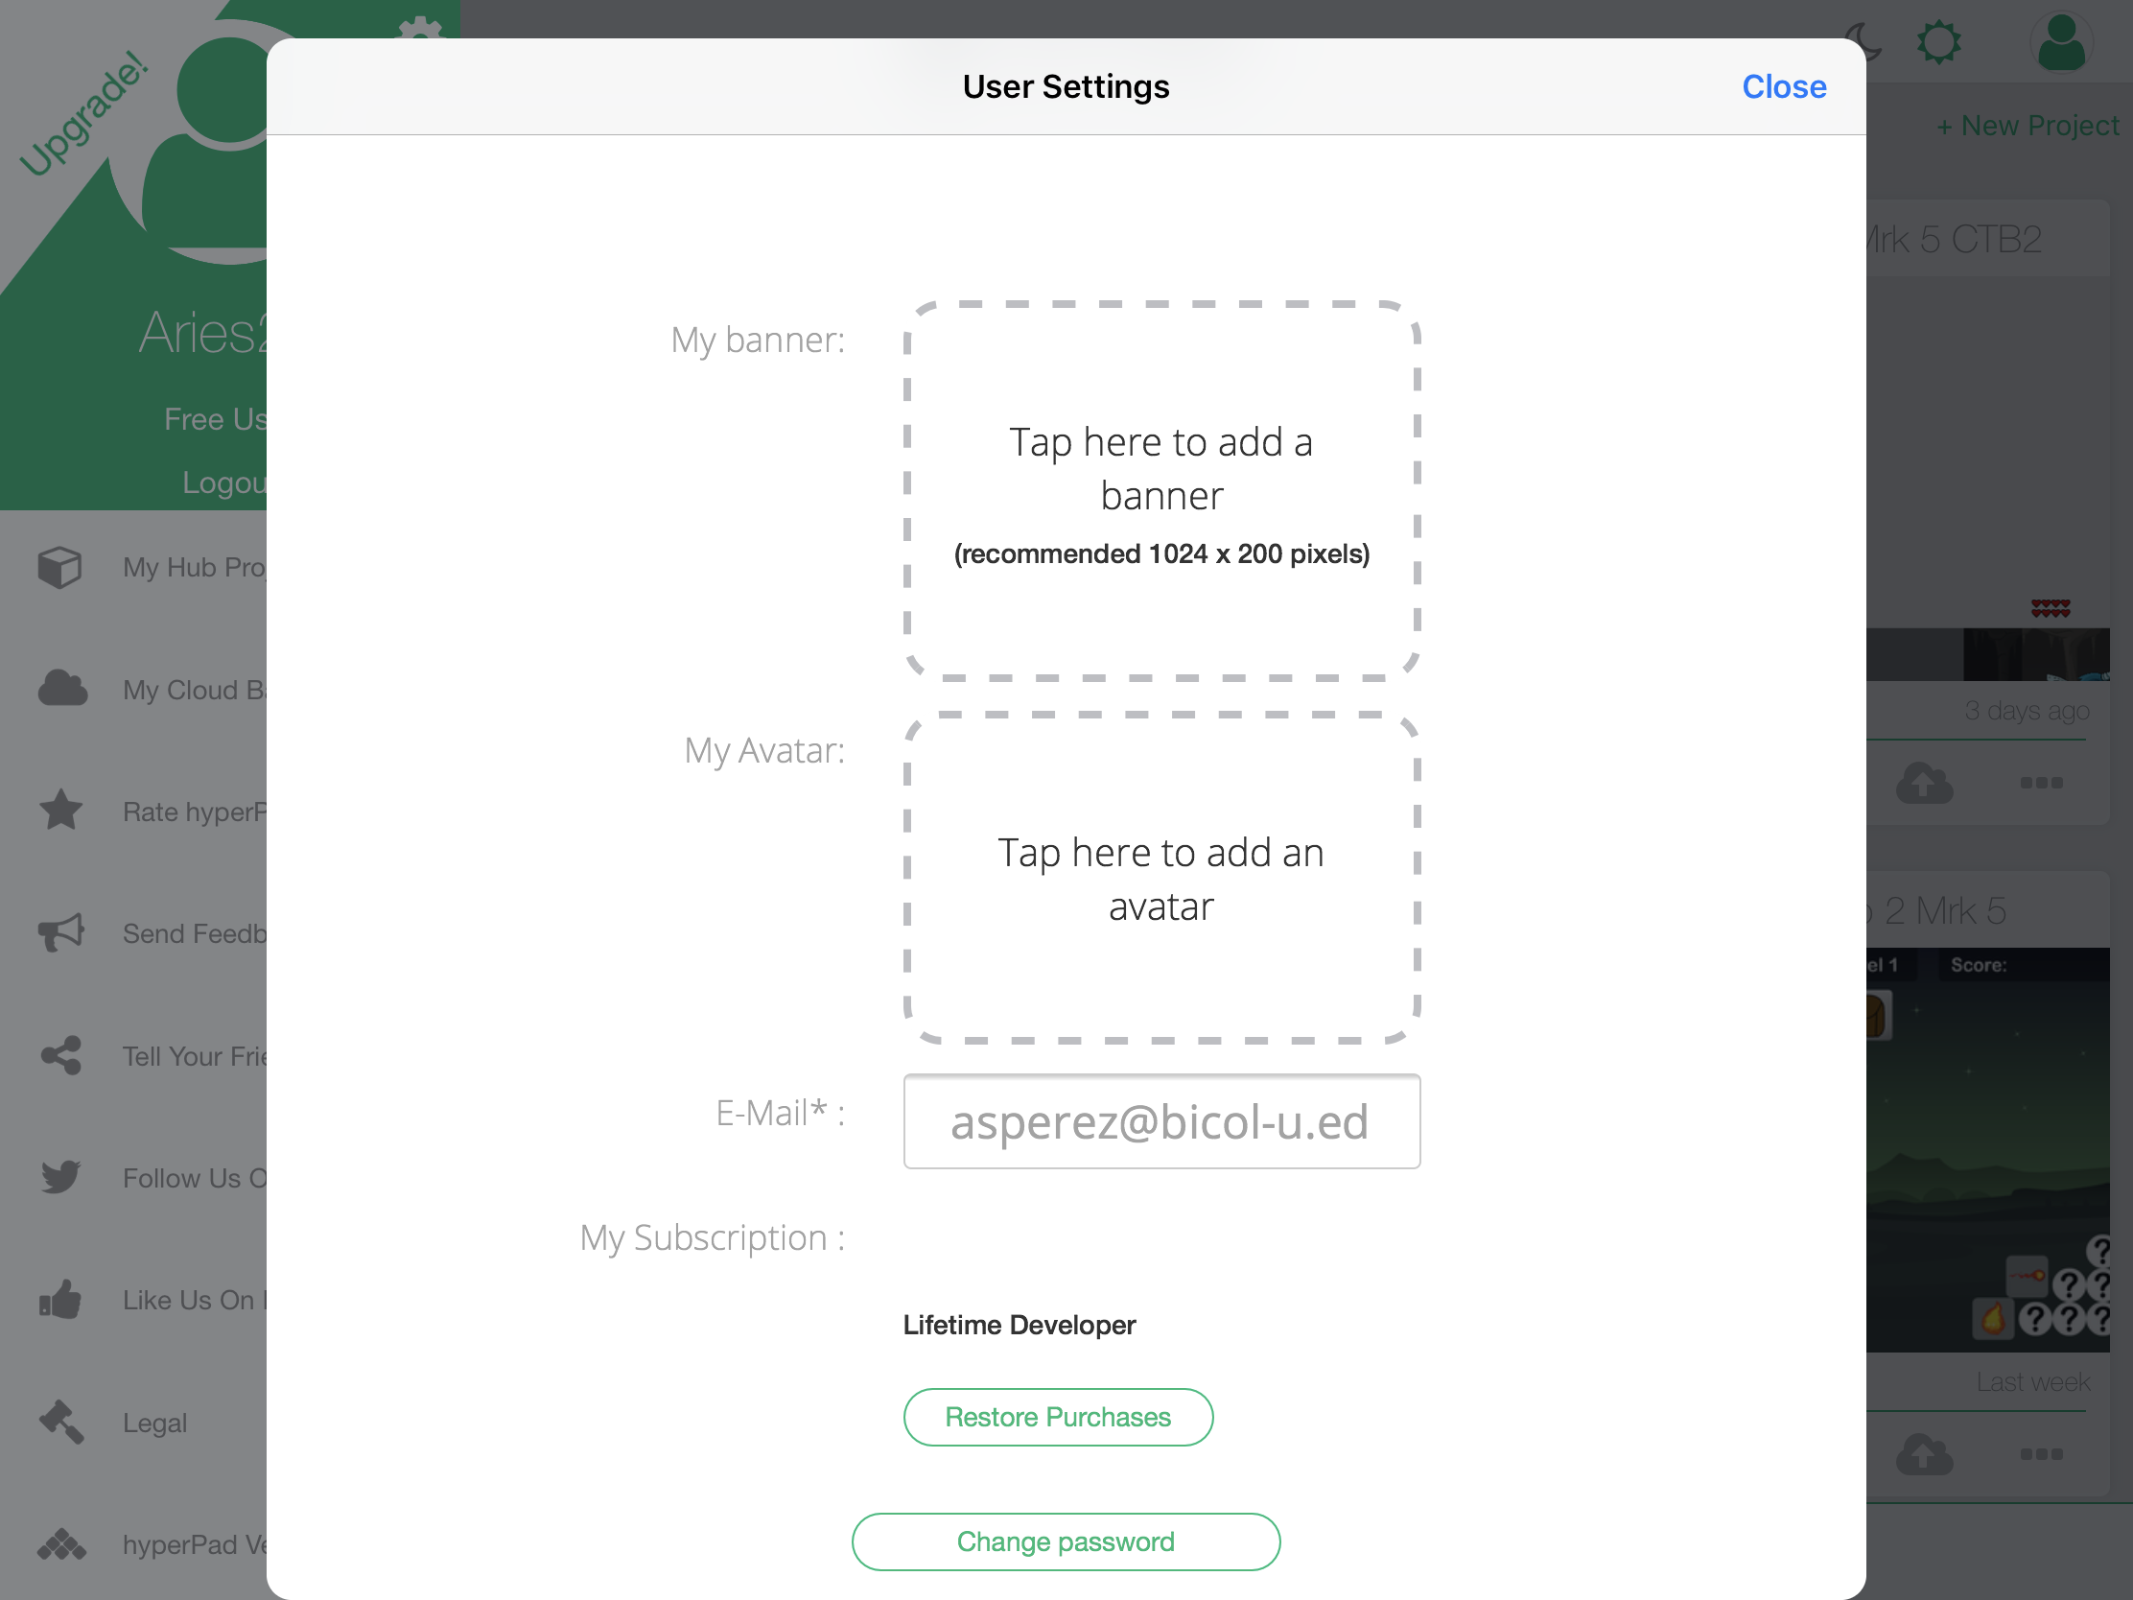
Task: Click the My Cloud Backups cloud icon
Action: coord(62,689)
